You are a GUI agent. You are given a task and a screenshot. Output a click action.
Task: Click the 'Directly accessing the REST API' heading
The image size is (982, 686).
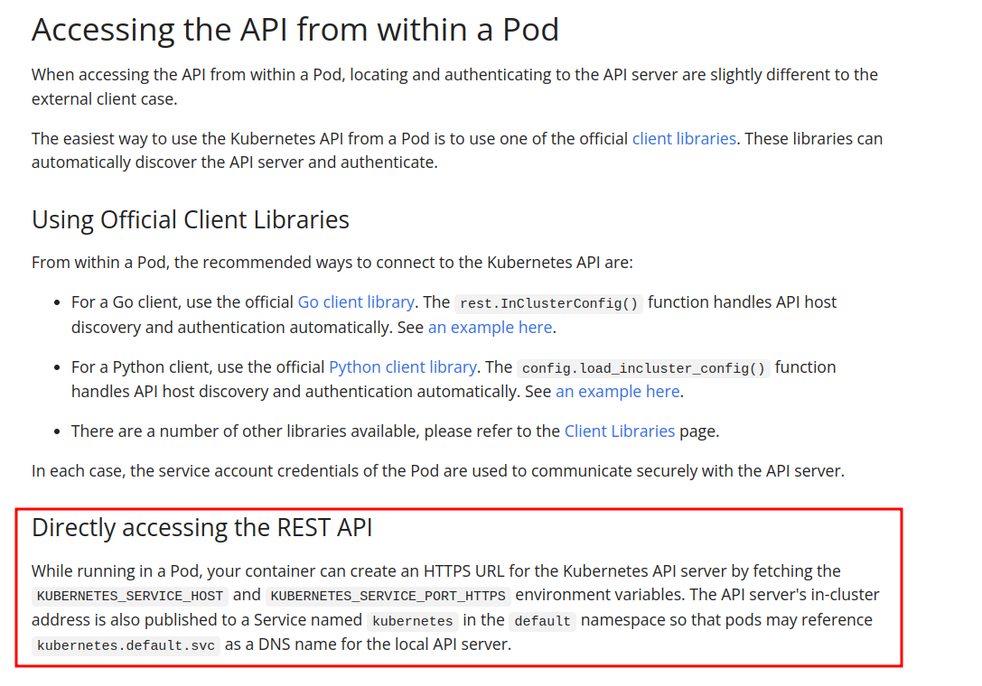coord(201,527)
